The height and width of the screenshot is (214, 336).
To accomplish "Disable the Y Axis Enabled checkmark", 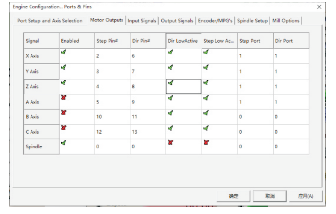I will pos(63,68).
